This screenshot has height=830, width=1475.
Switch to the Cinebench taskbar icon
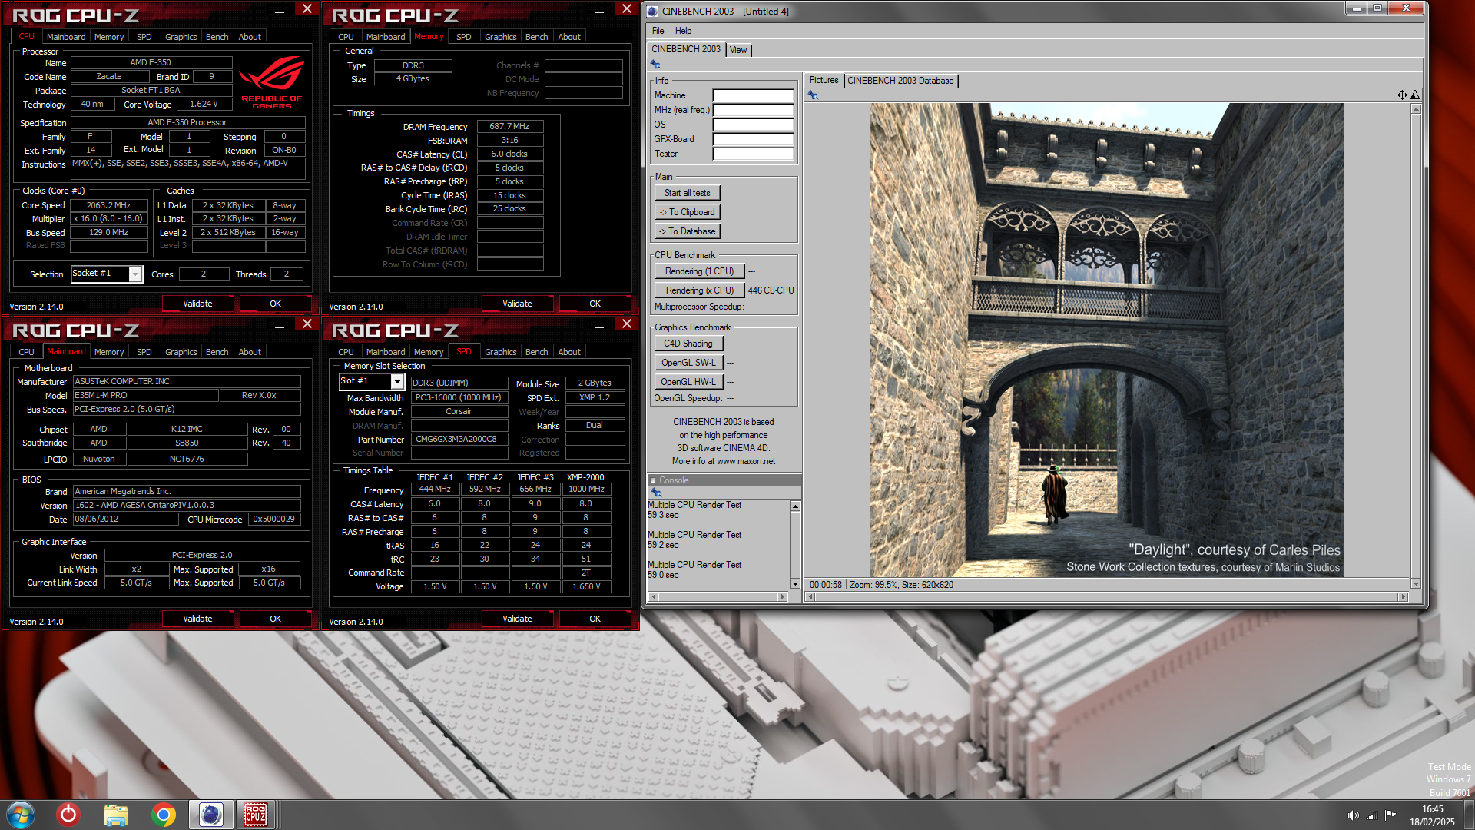coord(210,815)
